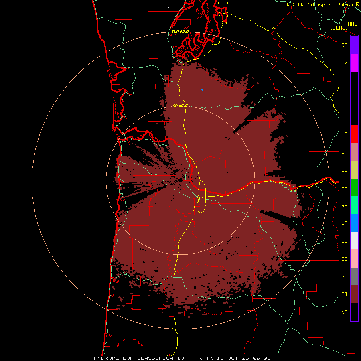Image resolution: width=361 pixels, height=361 pixels.
Task: Click the IC light pink legend swatch
Action: [354, 259]
